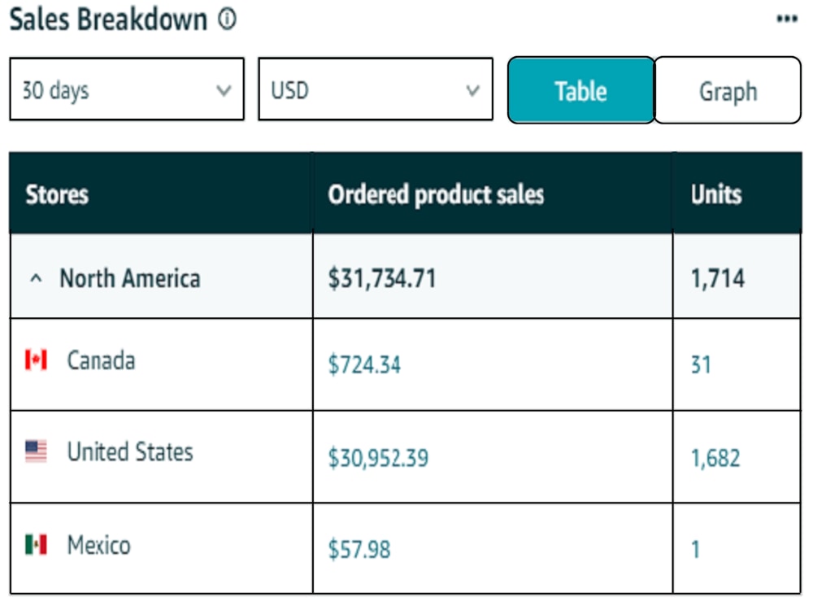Open the three-dot more options menu
813x610 pixels.
[x=786, y=20]
